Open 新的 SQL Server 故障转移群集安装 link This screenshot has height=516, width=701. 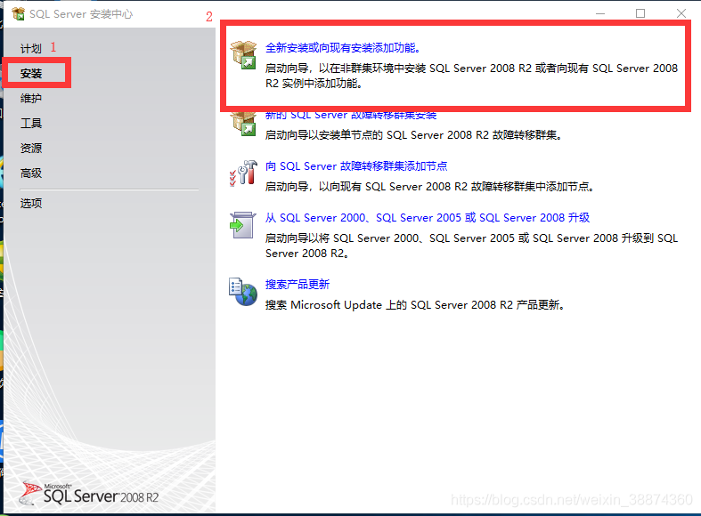coord(351,115)
